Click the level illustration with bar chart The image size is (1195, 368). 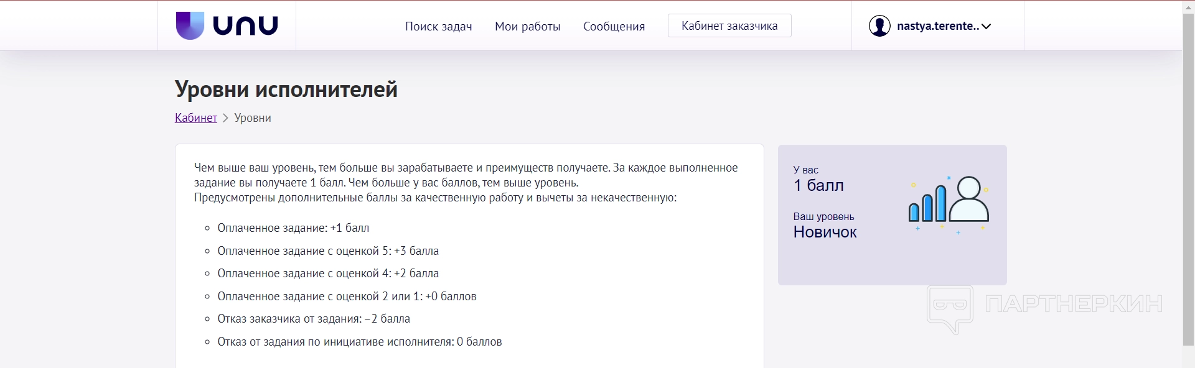949,203
